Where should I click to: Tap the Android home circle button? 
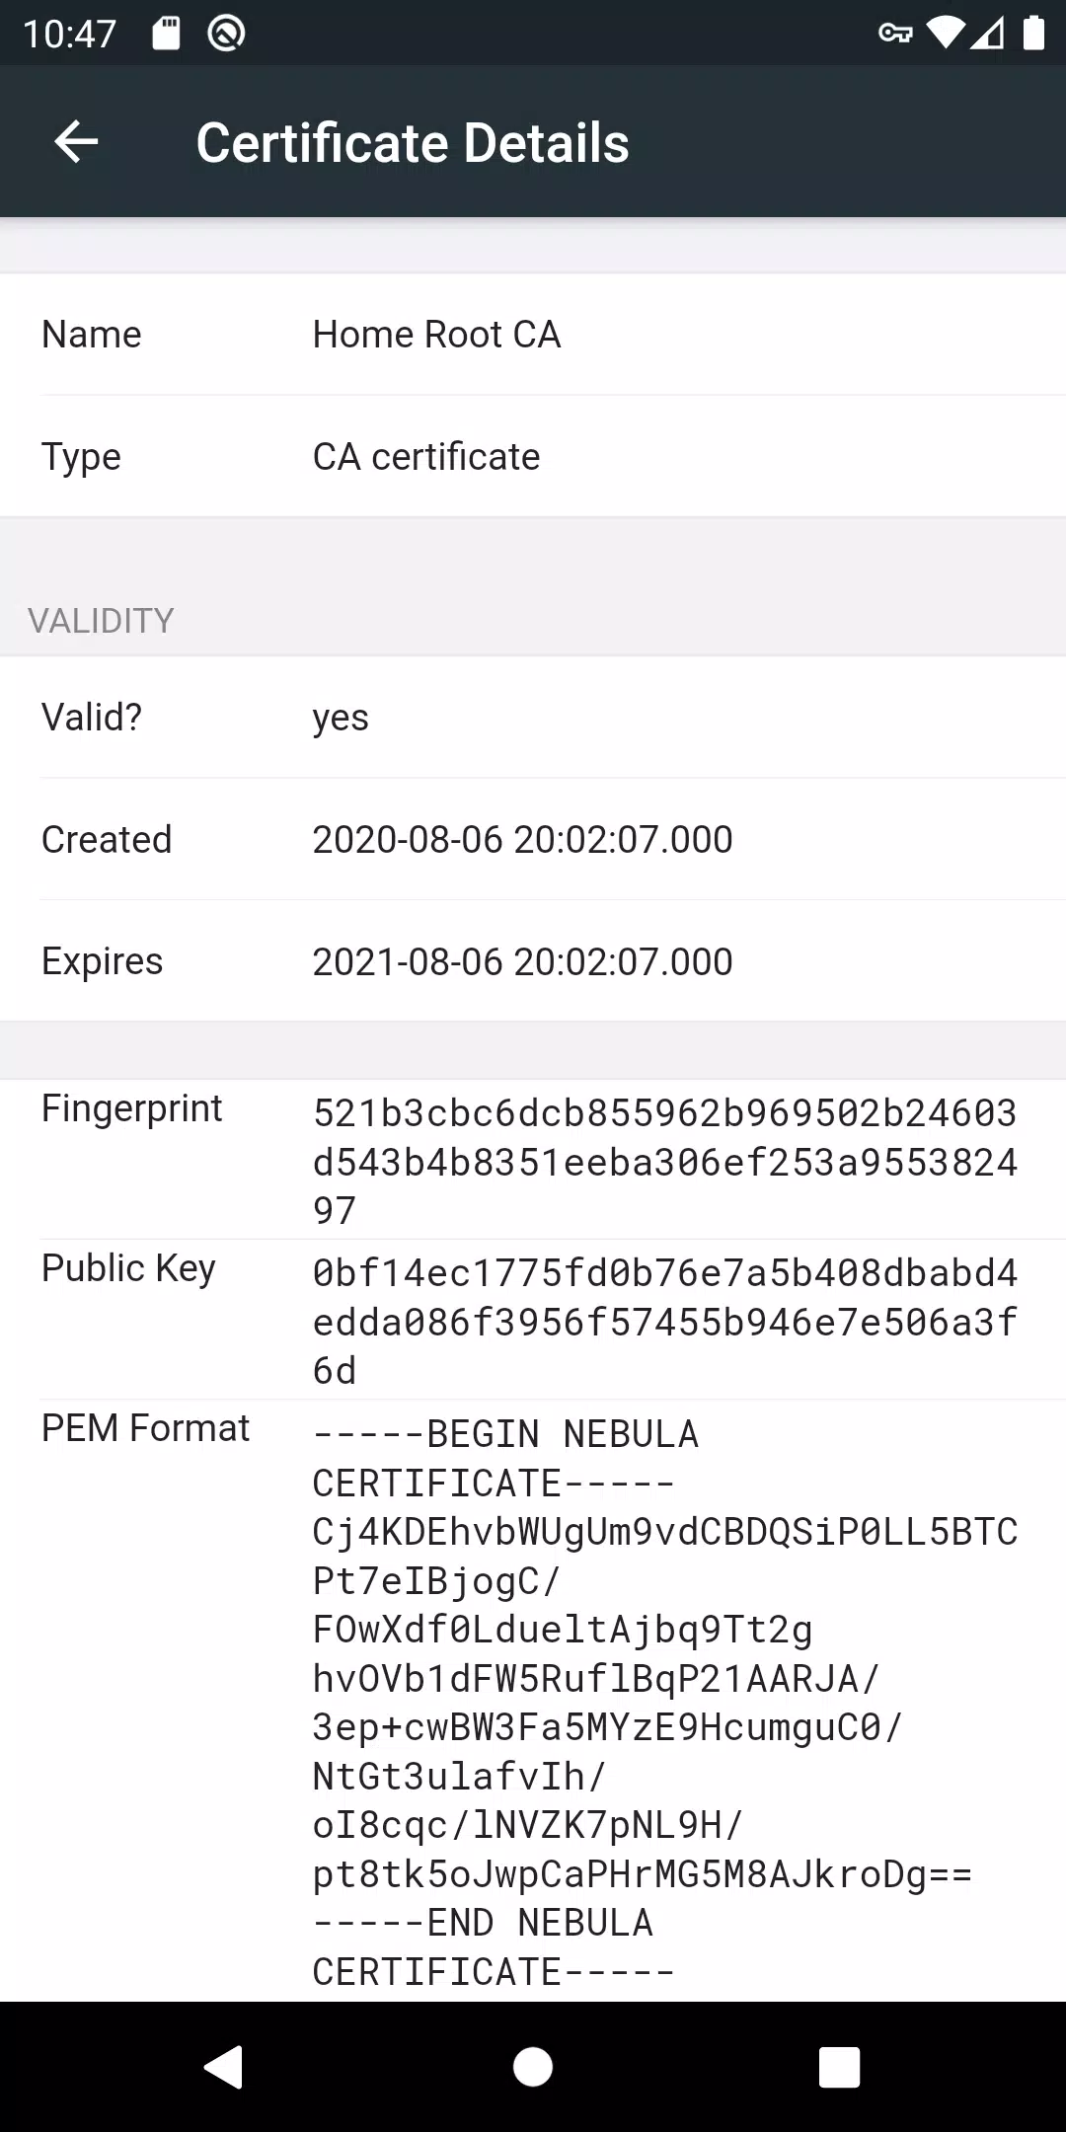(x=533, y=2066)
